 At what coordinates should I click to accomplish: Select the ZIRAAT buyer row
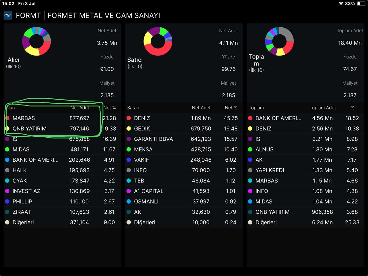point(63,212)
